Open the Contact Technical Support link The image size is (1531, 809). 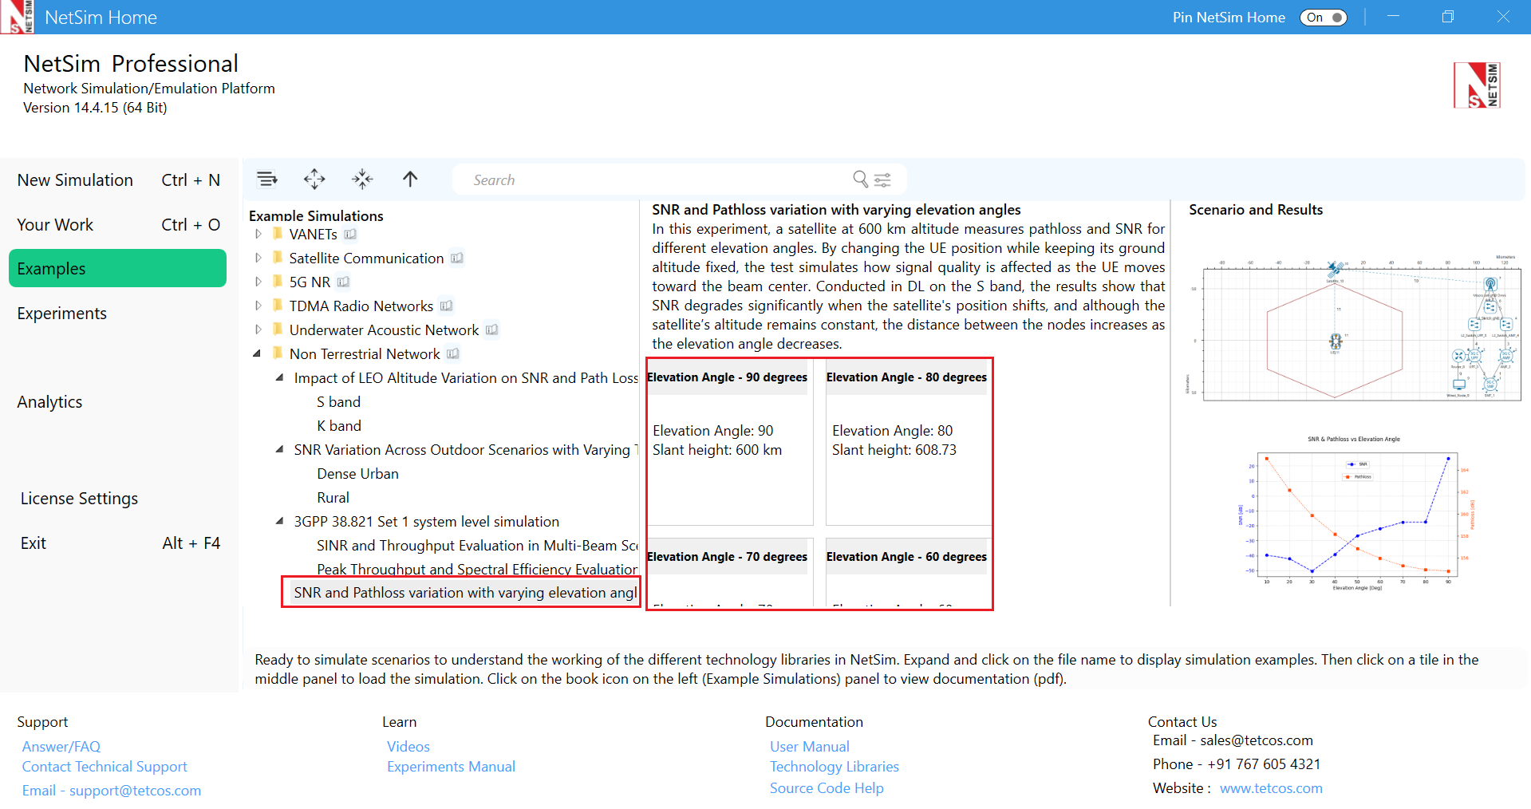[x=105, y=767]
